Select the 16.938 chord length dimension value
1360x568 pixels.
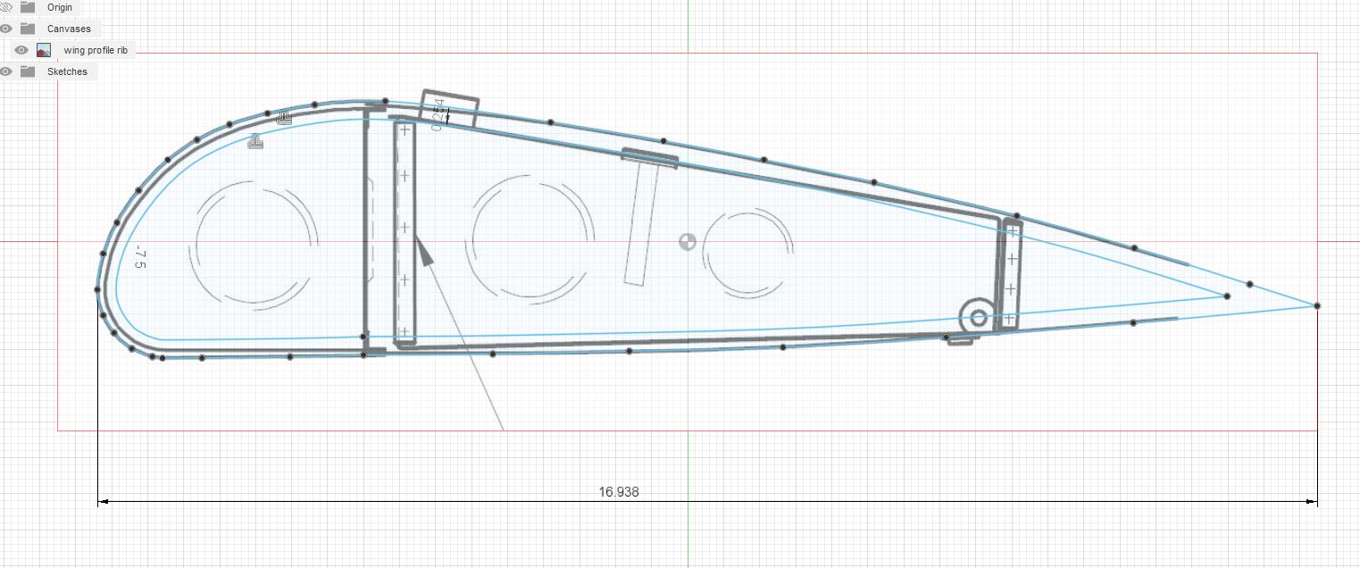point(619,492)
